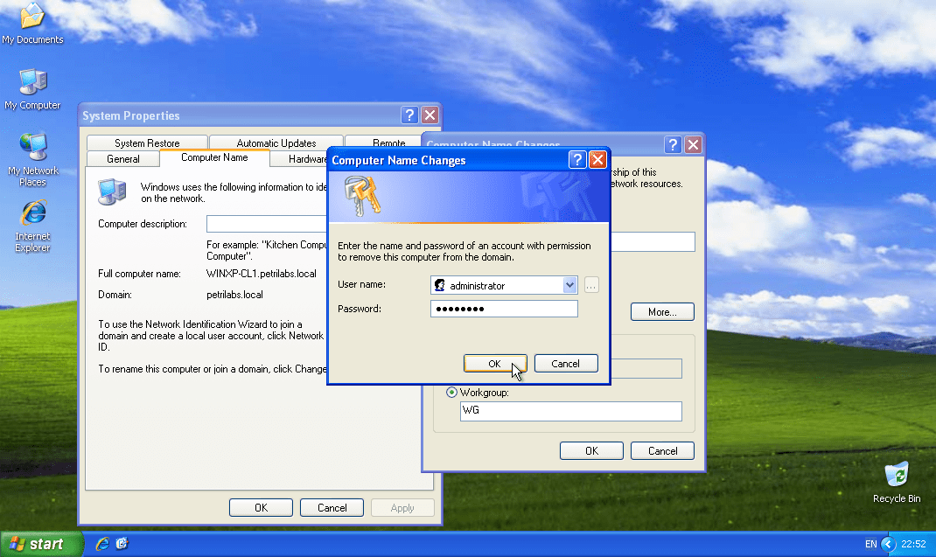Click the "Full computer name:" label
The image size is (936, 557).
click(x=139, y=274)
